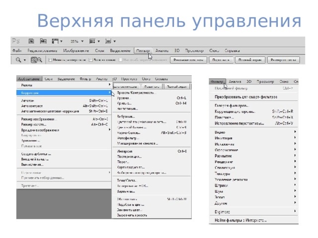318x238 pixels.
Task: Choose 'Автотон' in Image menu
Action: tap(28, 101)
